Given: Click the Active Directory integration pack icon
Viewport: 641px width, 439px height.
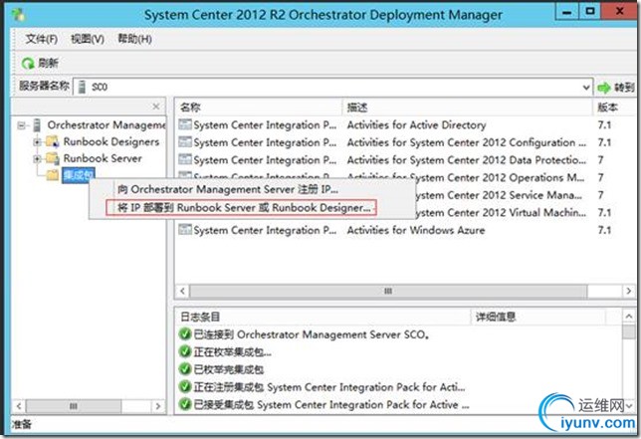Looking at the screenshot, I should point(185,124).
